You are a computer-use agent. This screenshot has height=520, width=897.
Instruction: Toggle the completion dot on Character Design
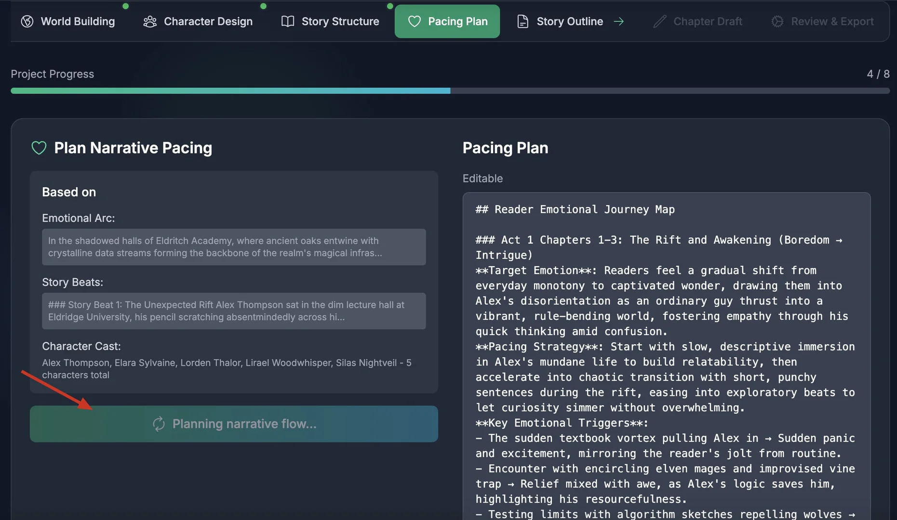coord(263,6)
